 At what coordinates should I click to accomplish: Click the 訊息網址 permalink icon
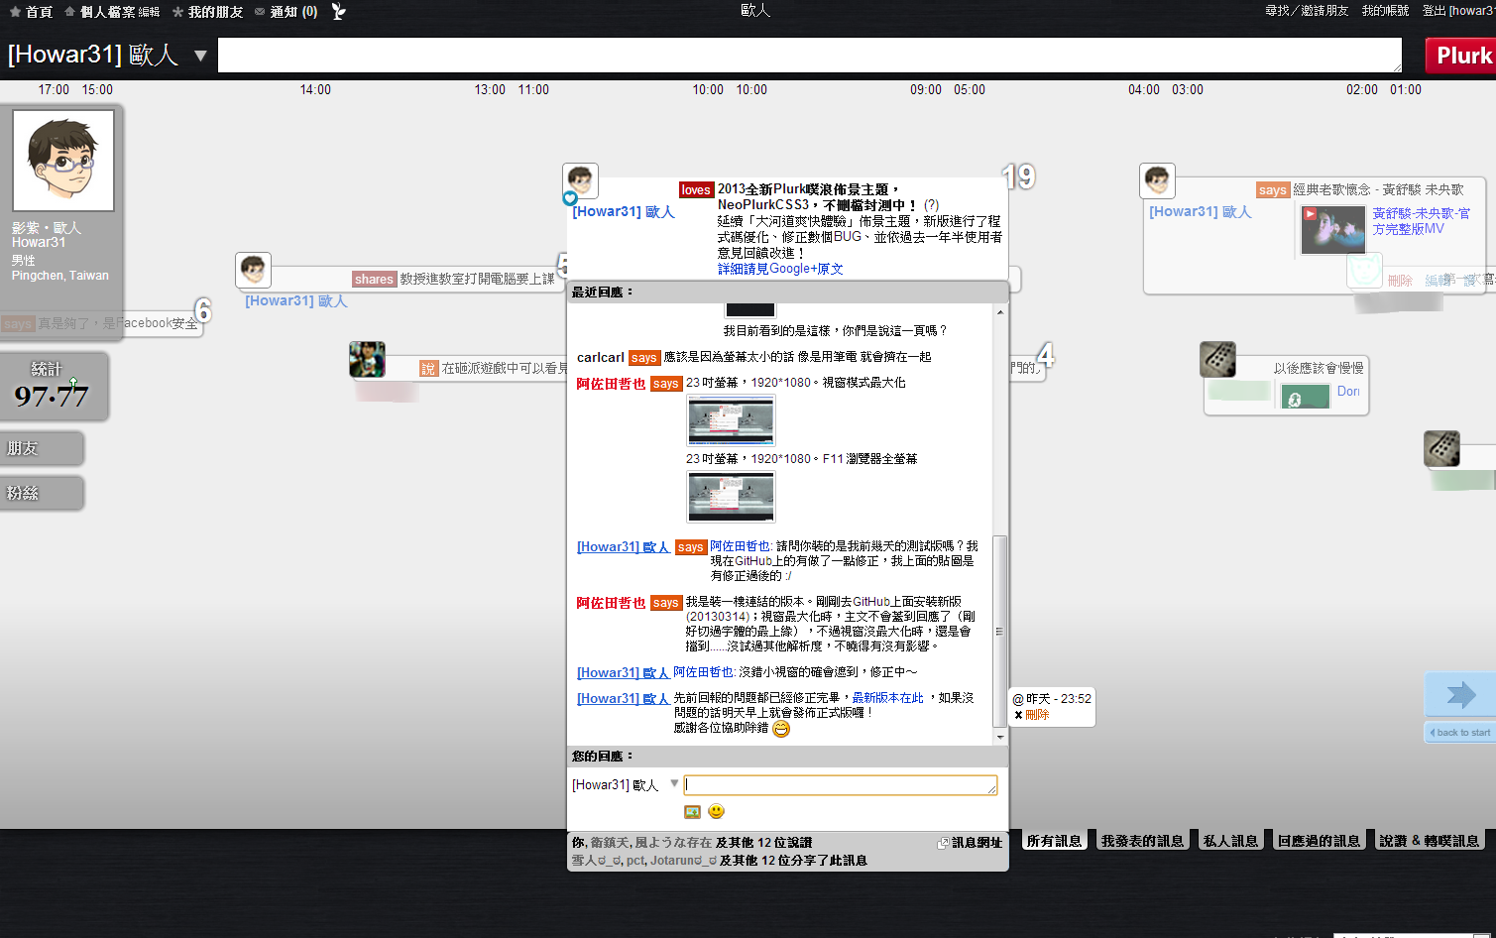pos(943,843)
